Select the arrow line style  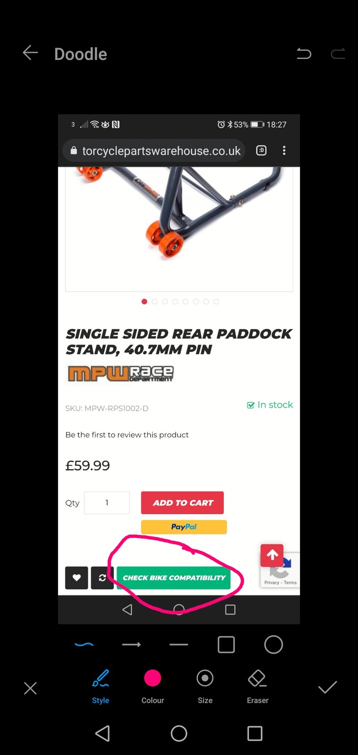[x=131, y=645]
